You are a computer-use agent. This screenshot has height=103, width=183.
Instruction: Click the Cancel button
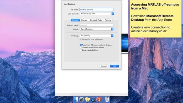click(104, 66)
